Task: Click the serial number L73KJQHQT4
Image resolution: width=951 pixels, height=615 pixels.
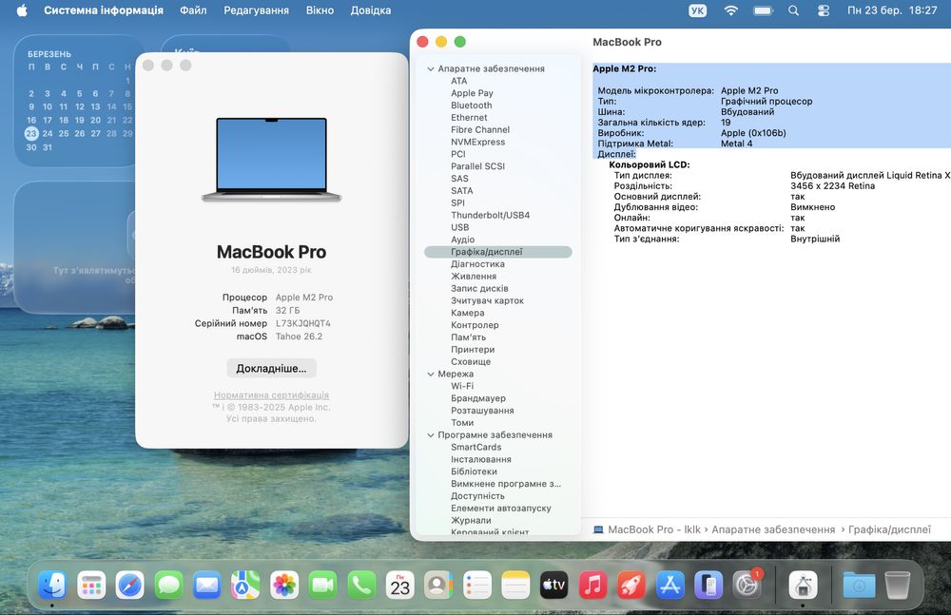Action: coord(302,323)
